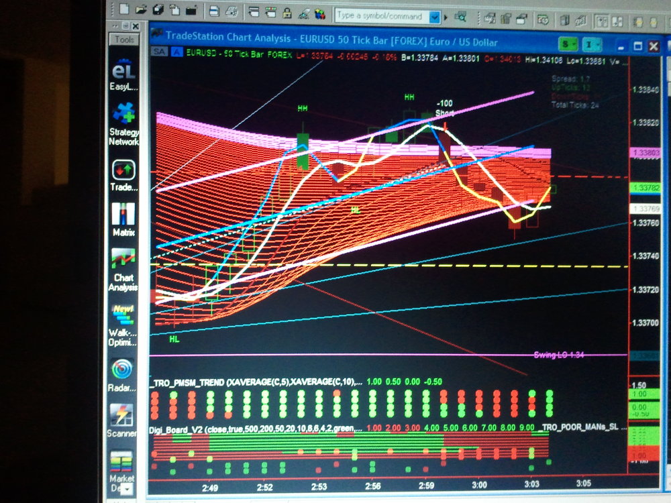671x503 pixels.
Task: Click the 1.33740 price axis label
Action: (646, 256)
